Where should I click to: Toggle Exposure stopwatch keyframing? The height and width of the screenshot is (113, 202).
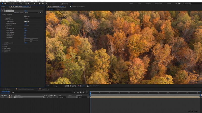(x=8, y=29)
